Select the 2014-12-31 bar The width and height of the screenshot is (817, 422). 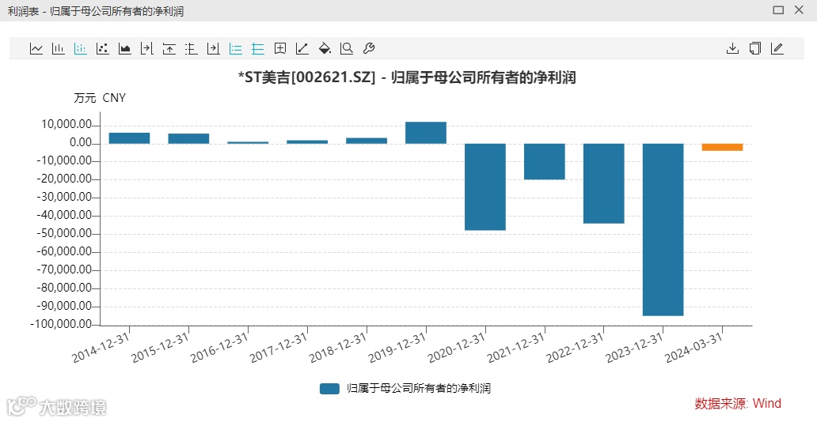coord(129,138)
